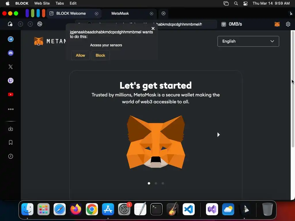
Task: Click the MetaMask logo in header
Action: coord(50,41)
